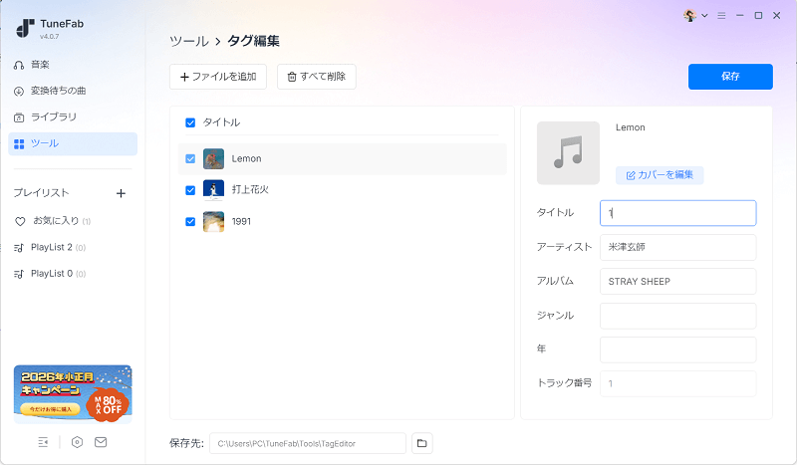Image resolution: width=797 pixels, height=465 pixels.
Task: Collapse the sidebar with list icon
Action: (43, 442)
